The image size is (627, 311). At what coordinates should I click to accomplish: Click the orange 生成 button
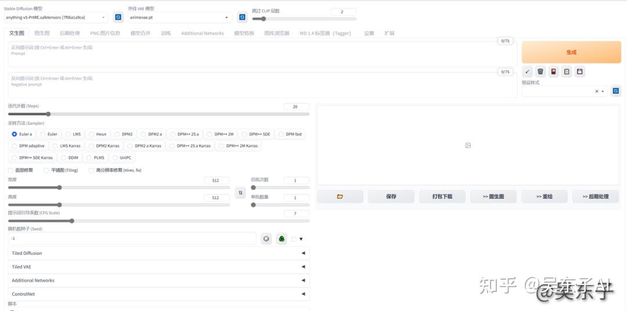point(571,52)
